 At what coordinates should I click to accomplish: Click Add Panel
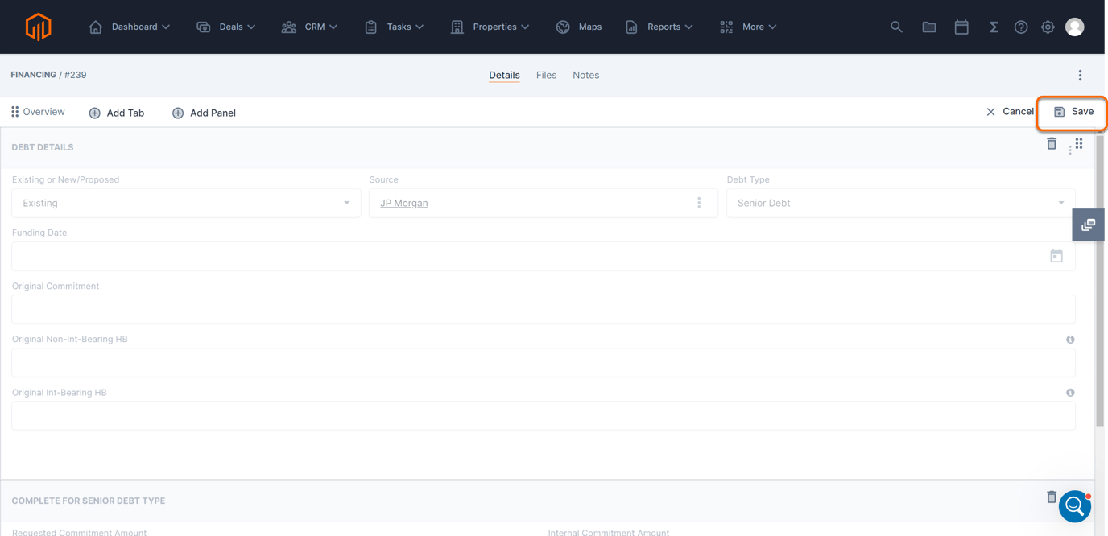point(204,113)
